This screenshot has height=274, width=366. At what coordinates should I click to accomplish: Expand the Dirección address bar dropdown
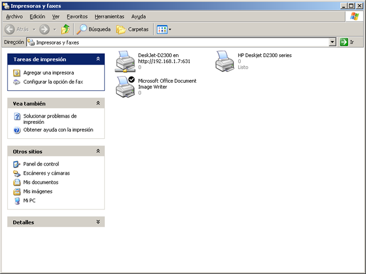coord(332,42)
